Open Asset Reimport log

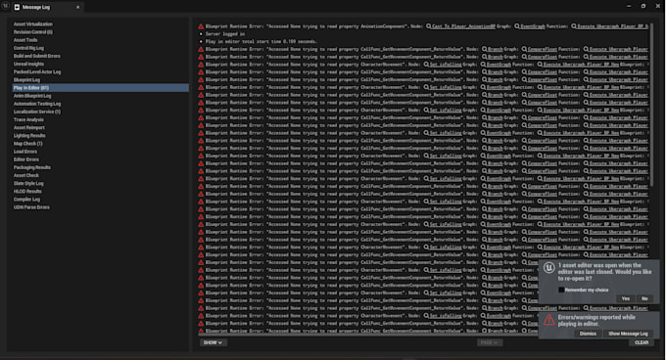(x=28, y=127)
